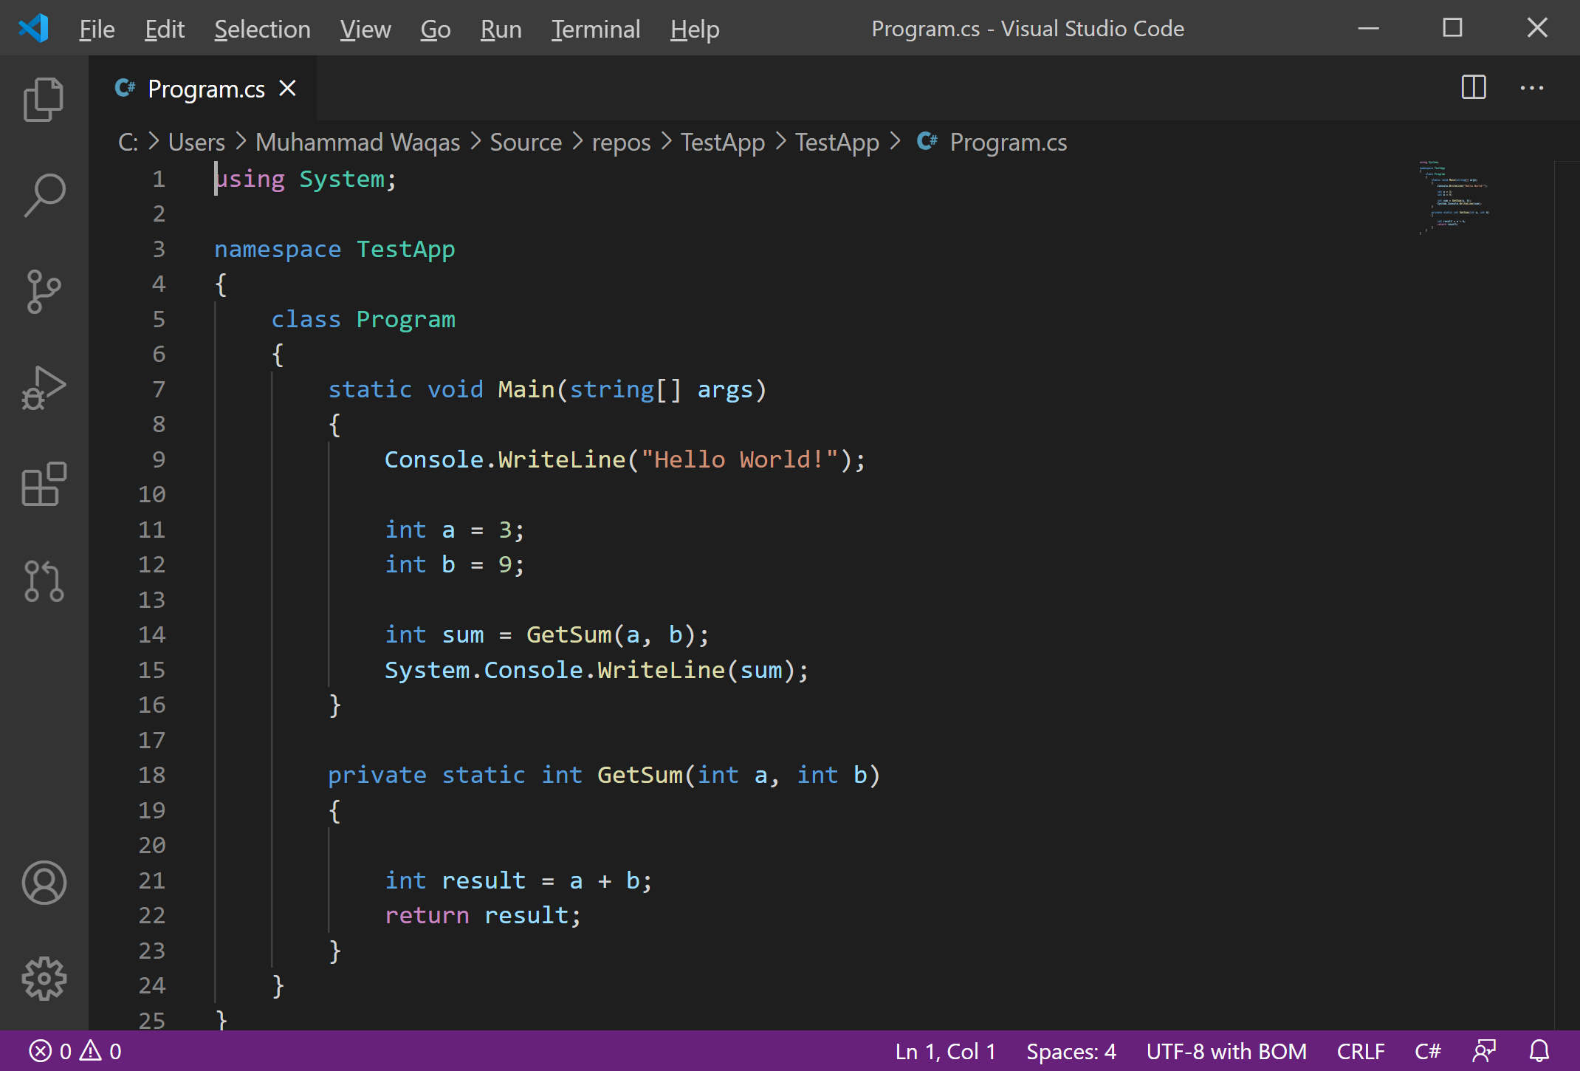This screenshot has height=1071, width=1580.
Task: Click the Program.cs tab label
Action: 207,89
